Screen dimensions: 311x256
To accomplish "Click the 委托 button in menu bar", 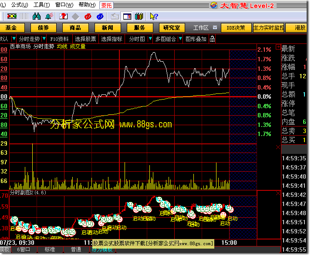I will point(107,5).
